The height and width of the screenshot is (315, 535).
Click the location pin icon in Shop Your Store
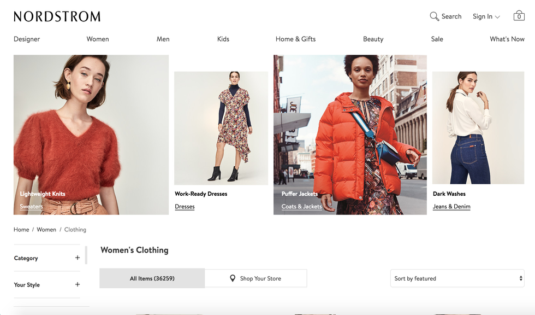pyautogui.click(x=233, y=278)
